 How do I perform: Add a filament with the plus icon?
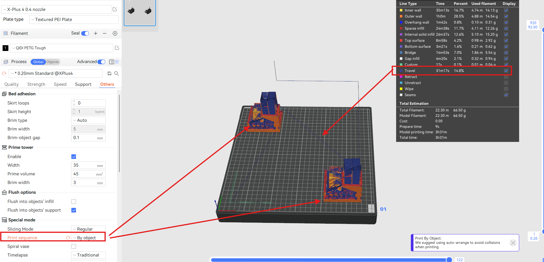pyautogui.click(x=96, y=33)
